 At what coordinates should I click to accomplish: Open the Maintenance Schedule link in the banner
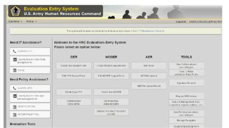coord(151,31)
